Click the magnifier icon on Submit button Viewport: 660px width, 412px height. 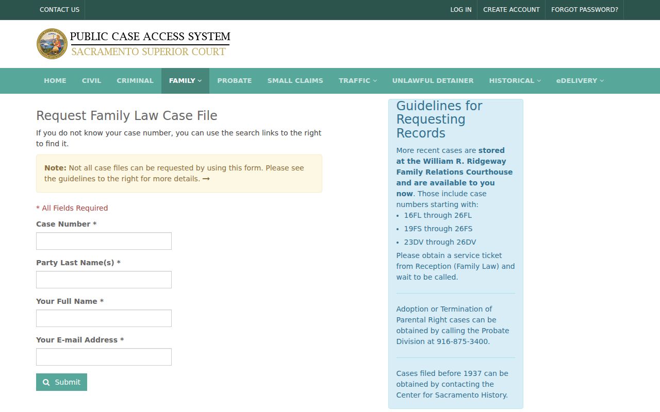[46, 382]
